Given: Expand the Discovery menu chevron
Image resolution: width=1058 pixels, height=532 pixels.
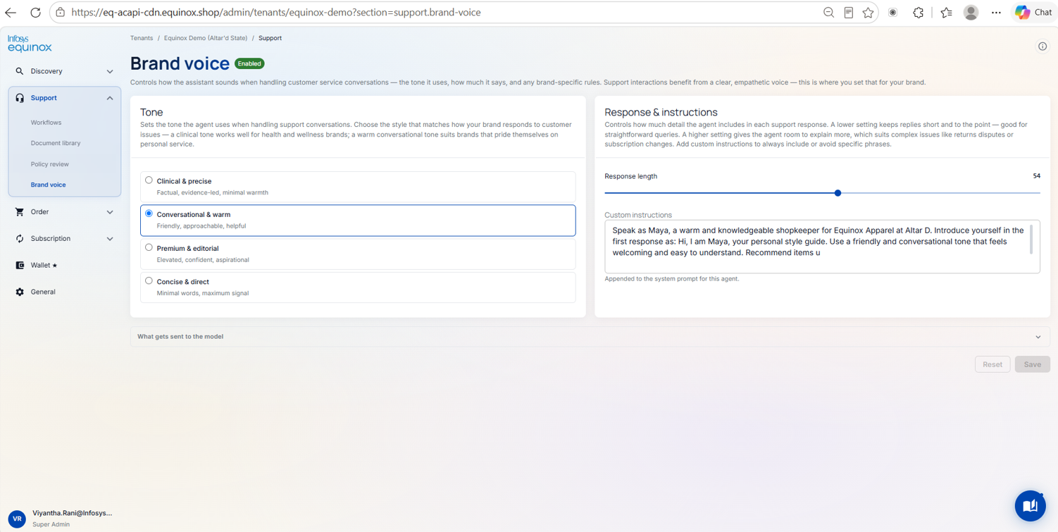Looking at the screenshot, I should pyautogui.click(x=110, y=71).
